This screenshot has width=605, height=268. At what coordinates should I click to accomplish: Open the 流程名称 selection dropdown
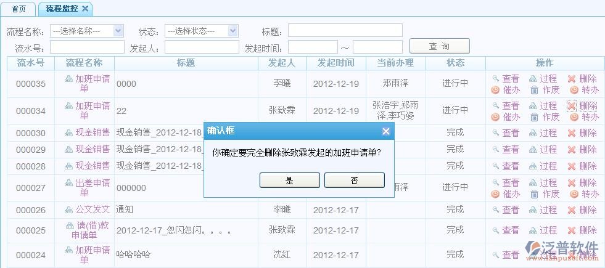[86, 31]
